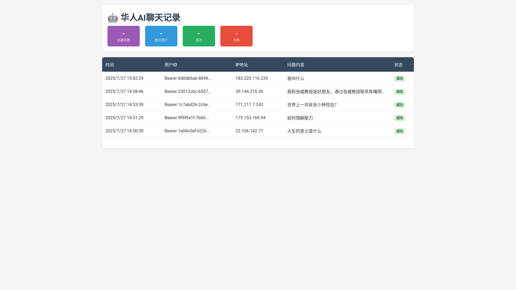Click timestamp 2025/7/27 14:50:39

coord(124,131)
